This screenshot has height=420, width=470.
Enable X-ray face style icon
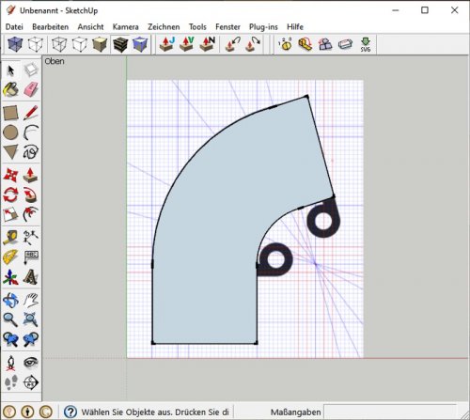pos(15,44)
